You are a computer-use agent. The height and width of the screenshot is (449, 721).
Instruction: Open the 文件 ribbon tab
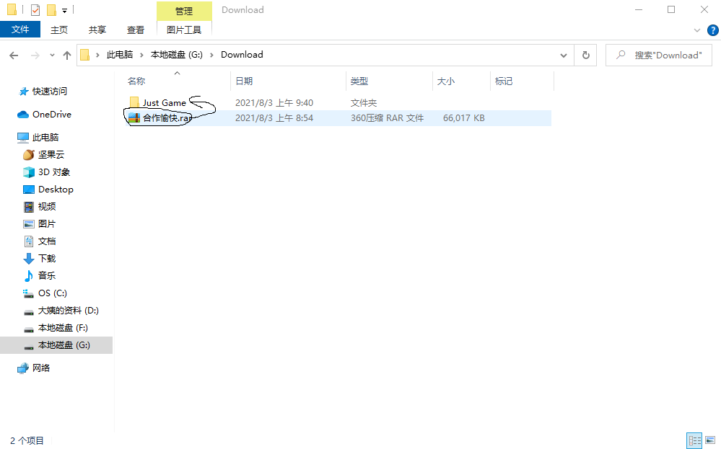pyautogui.click(x=20, y=30)
